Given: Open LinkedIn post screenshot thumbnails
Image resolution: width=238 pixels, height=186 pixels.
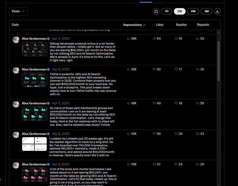Looking at the screenshot, I should click(x=34, y=144).
